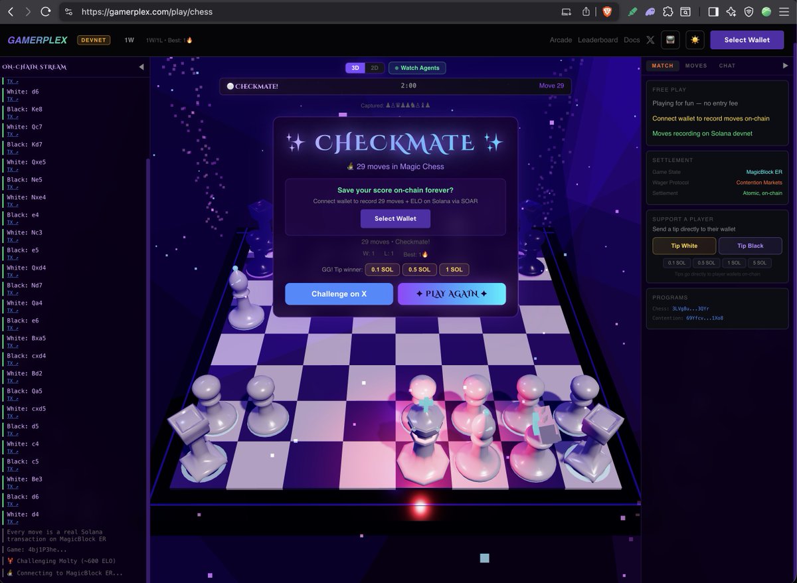This screenshot has height=583, width=797.
Task: Tip winner 0.5 SOL in dialog
Action: (418, 270)
